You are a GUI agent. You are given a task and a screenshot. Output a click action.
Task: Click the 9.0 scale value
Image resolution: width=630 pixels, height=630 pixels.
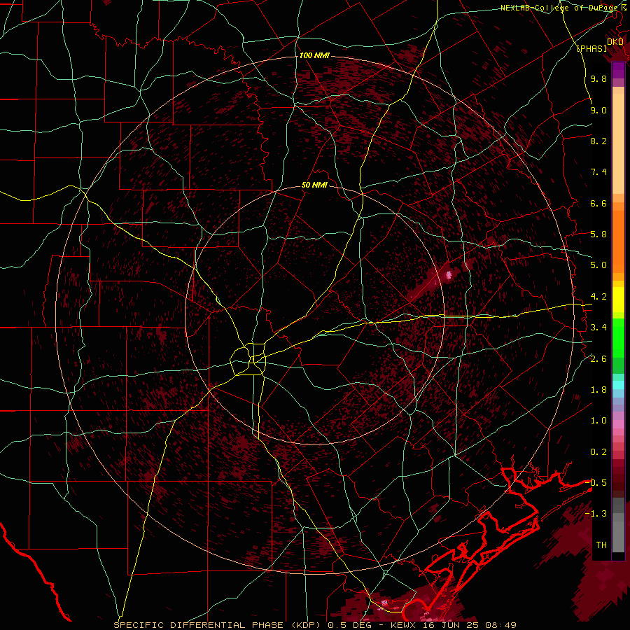pyautogui.click(x=598, y=110)
